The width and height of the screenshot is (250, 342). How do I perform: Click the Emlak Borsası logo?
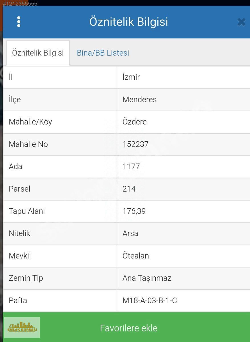(22, 327)
